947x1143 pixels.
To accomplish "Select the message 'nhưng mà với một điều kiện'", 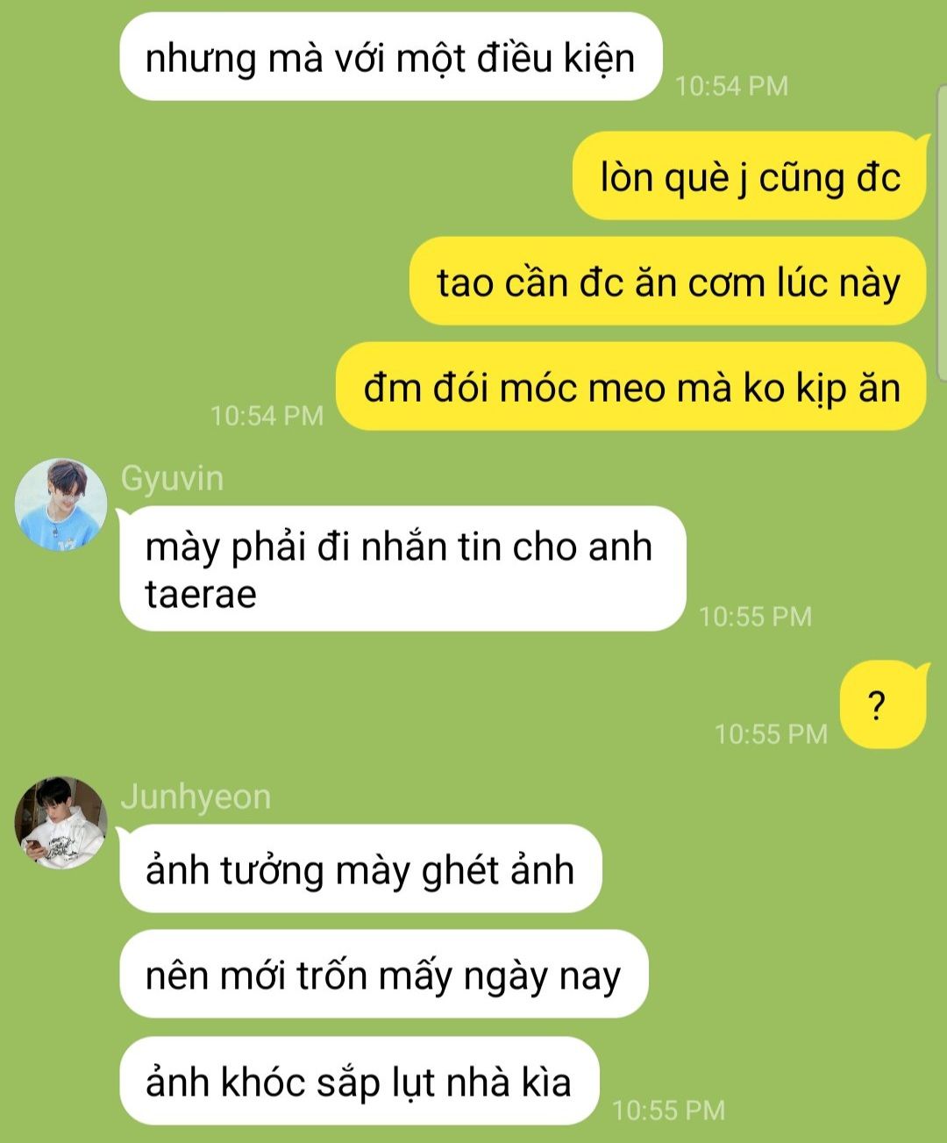I will tap(390, 57).
